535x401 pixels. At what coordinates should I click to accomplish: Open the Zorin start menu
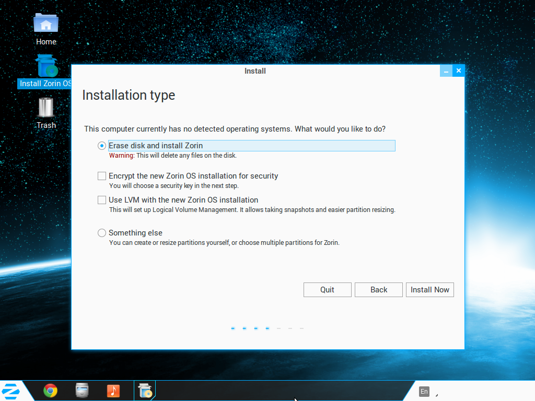tap(11, 391)
